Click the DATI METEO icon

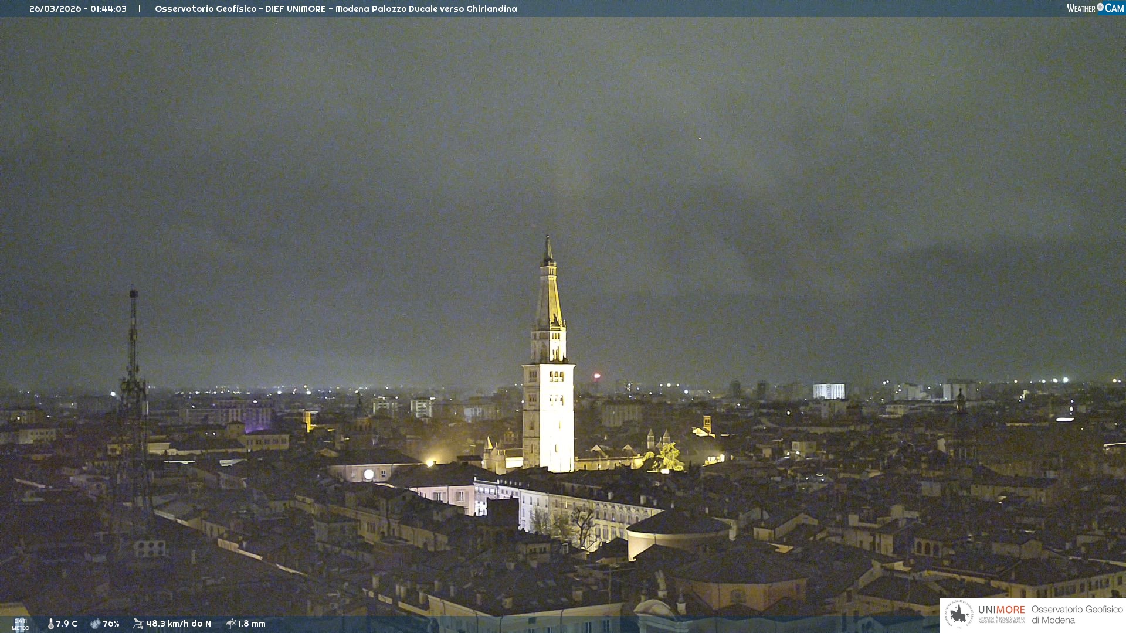point(20,624)
